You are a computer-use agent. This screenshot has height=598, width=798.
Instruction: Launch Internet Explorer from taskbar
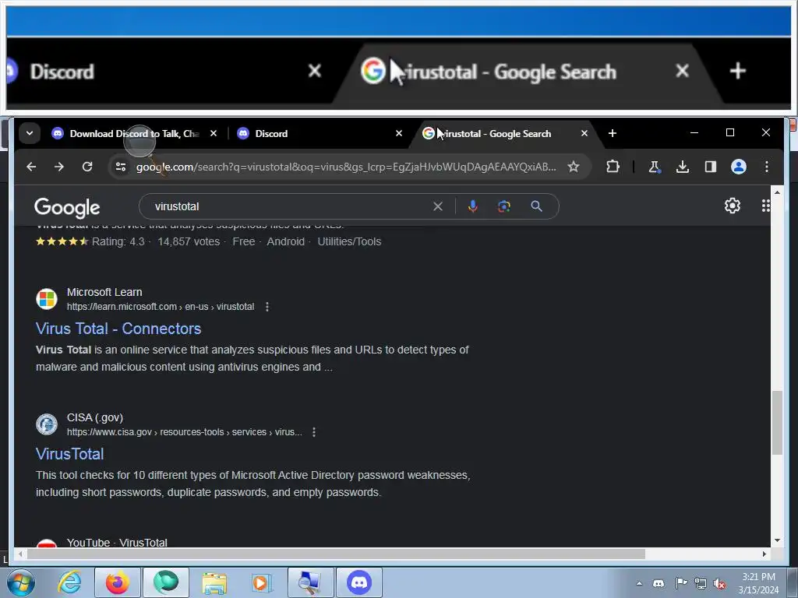69,582
